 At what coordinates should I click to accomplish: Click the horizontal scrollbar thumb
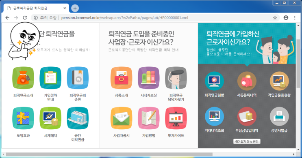109,154
